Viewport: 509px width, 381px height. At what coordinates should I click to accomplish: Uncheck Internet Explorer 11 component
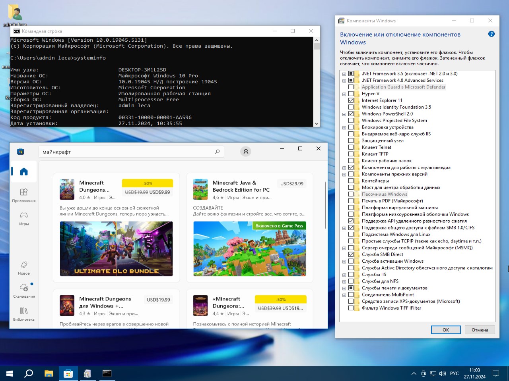[351, 100]
